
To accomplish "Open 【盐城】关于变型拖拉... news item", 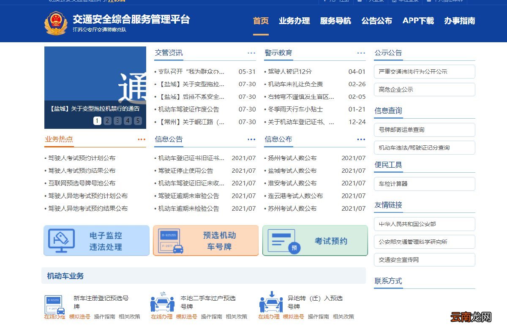I will coord(191,84).
